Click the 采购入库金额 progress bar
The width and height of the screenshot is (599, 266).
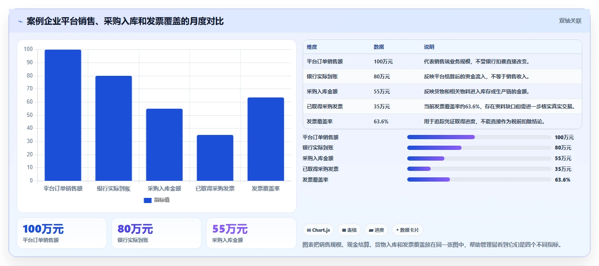(479, 158)
